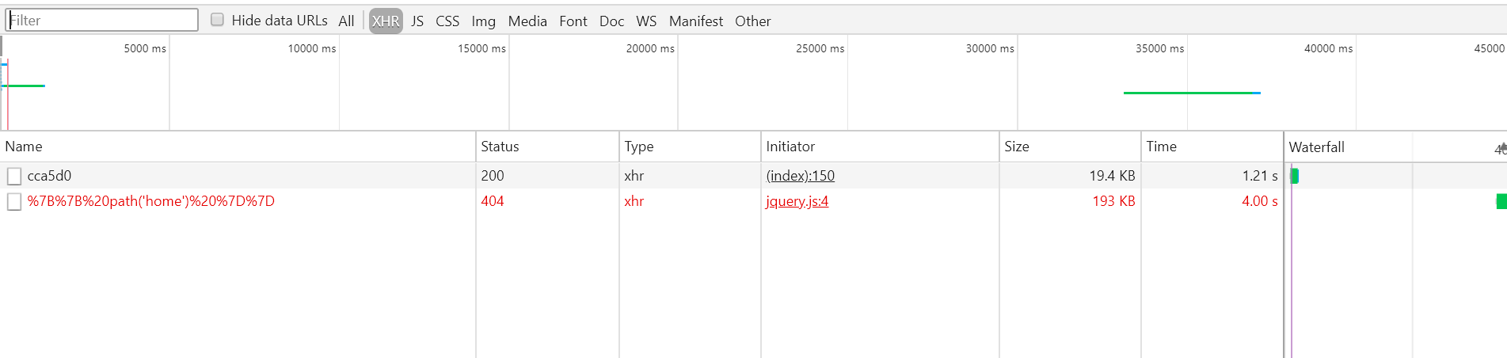Show only Manifest requests
This screenshot has height=358, width=1507.
coord(695,21)
